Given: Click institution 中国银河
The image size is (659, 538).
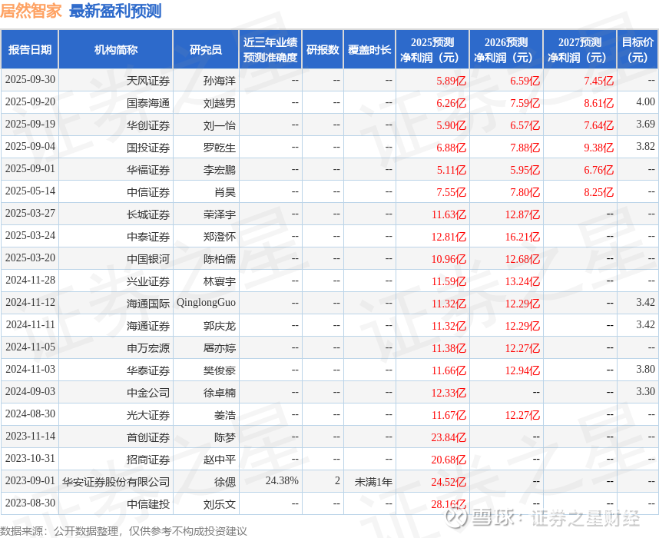Looking at the screenshot, I should [x=148, y=259].
